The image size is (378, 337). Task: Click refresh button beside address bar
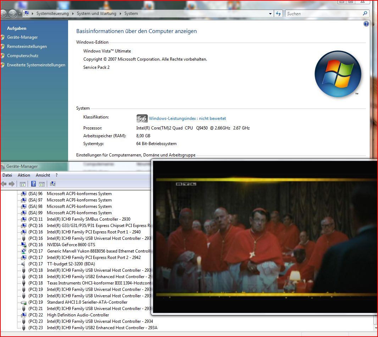278,13
